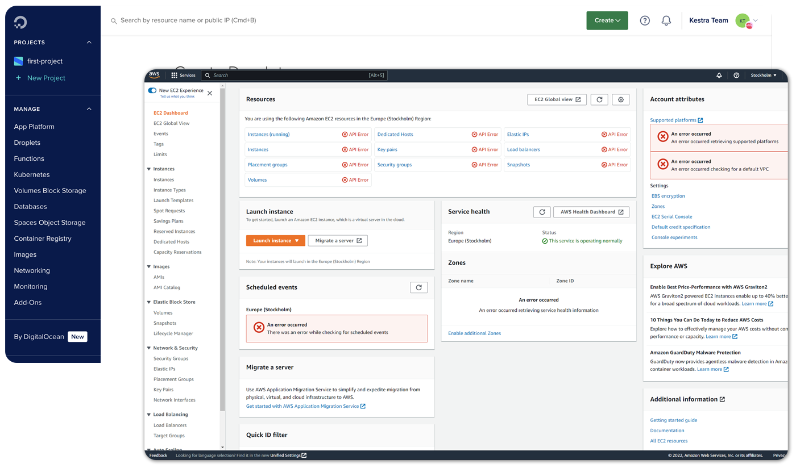This screenshot has width=796, height=468.
Task: Click the Migrate a server button
Action: (x=338, y=241)
